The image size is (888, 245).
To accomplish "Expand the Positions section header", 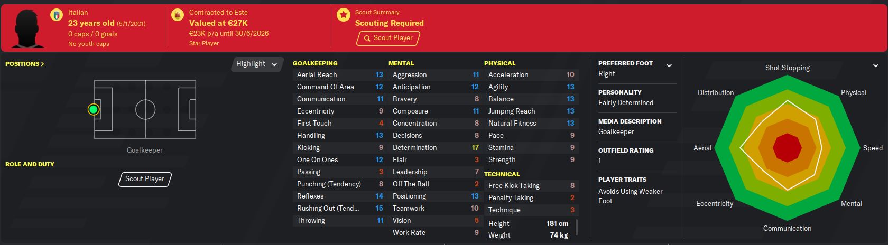I will coord(24,64).
